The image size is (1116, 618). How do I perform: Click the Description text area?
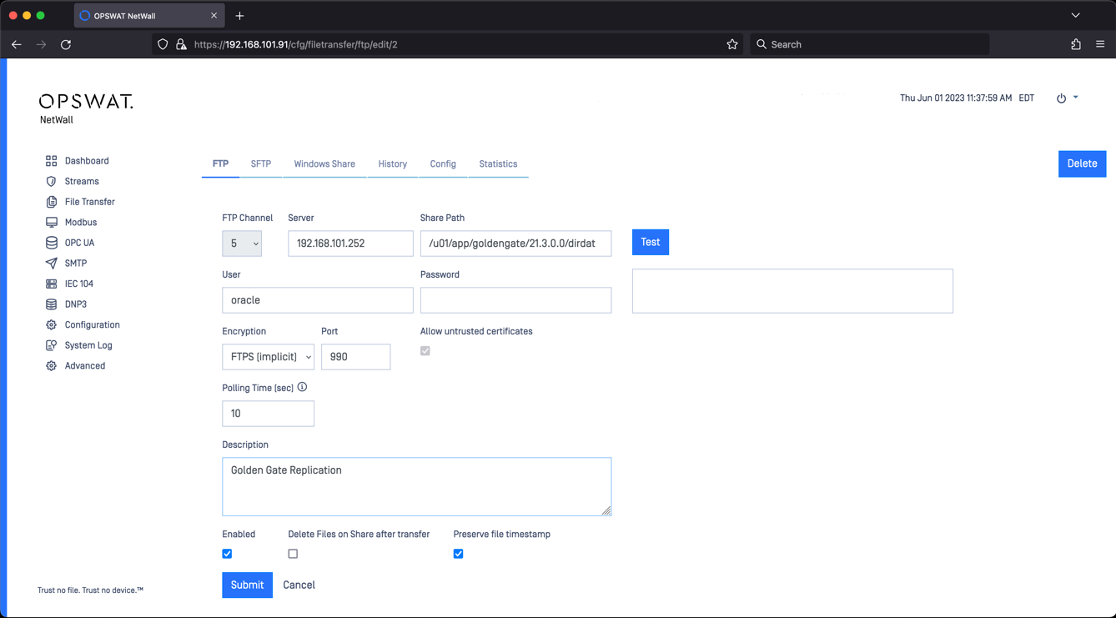click(x=416, y=486)
